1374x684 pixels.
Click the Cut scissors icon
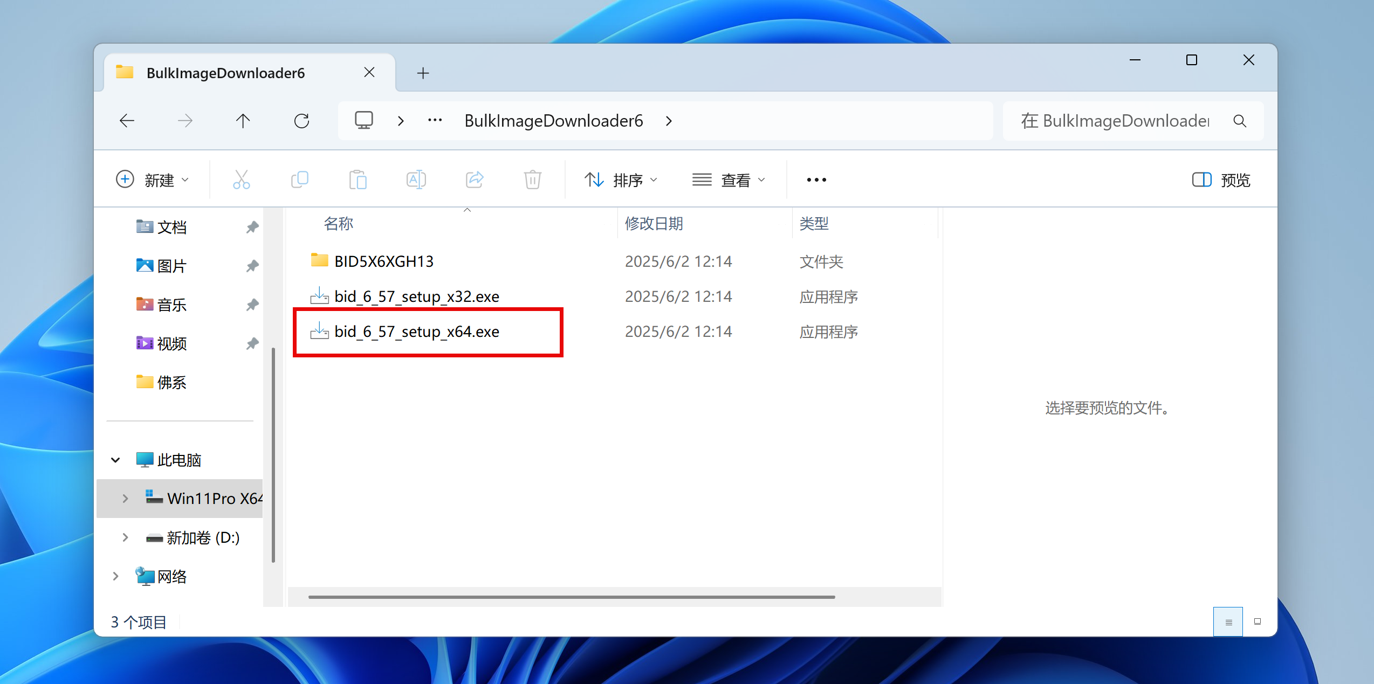(241, 179)
